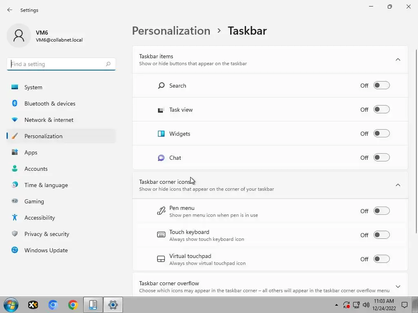Click the Taskbar corner overflow header text
This screenshot has width=418, height=313.
(169, 283)
